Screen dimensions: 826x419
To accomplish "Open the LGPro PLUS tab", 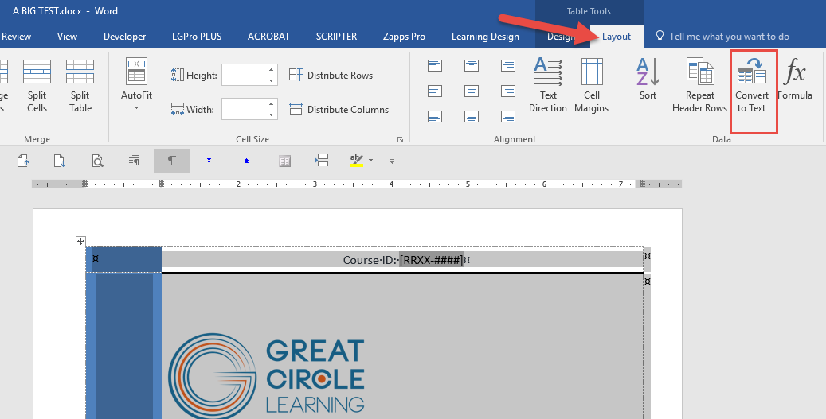I will click(x=197, y=37).
